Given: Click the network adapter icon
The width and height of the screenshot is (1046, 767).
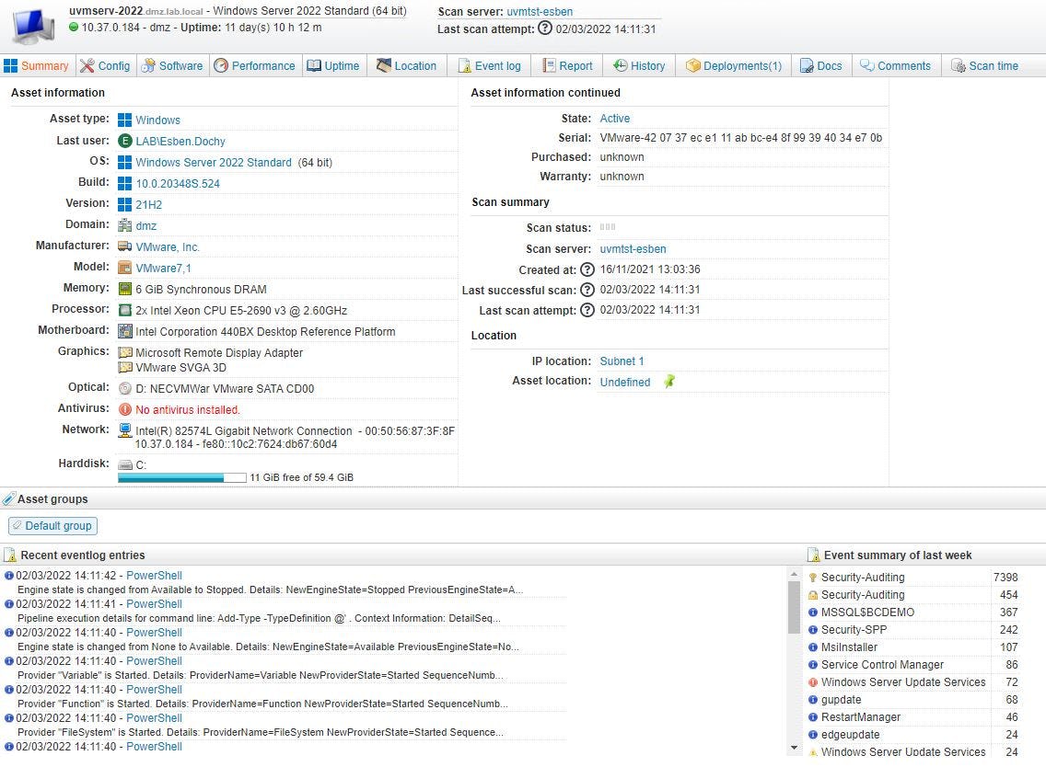Looking at the screenshot, I should pos(124,430).
